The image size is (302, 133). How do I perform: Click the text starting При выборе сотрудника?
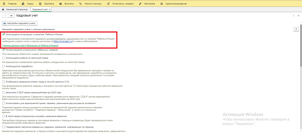58,121
